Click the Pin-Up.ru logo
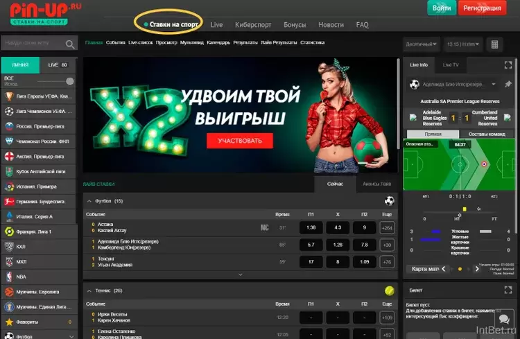This screenshot has height=339, width=520. point(45,14)
